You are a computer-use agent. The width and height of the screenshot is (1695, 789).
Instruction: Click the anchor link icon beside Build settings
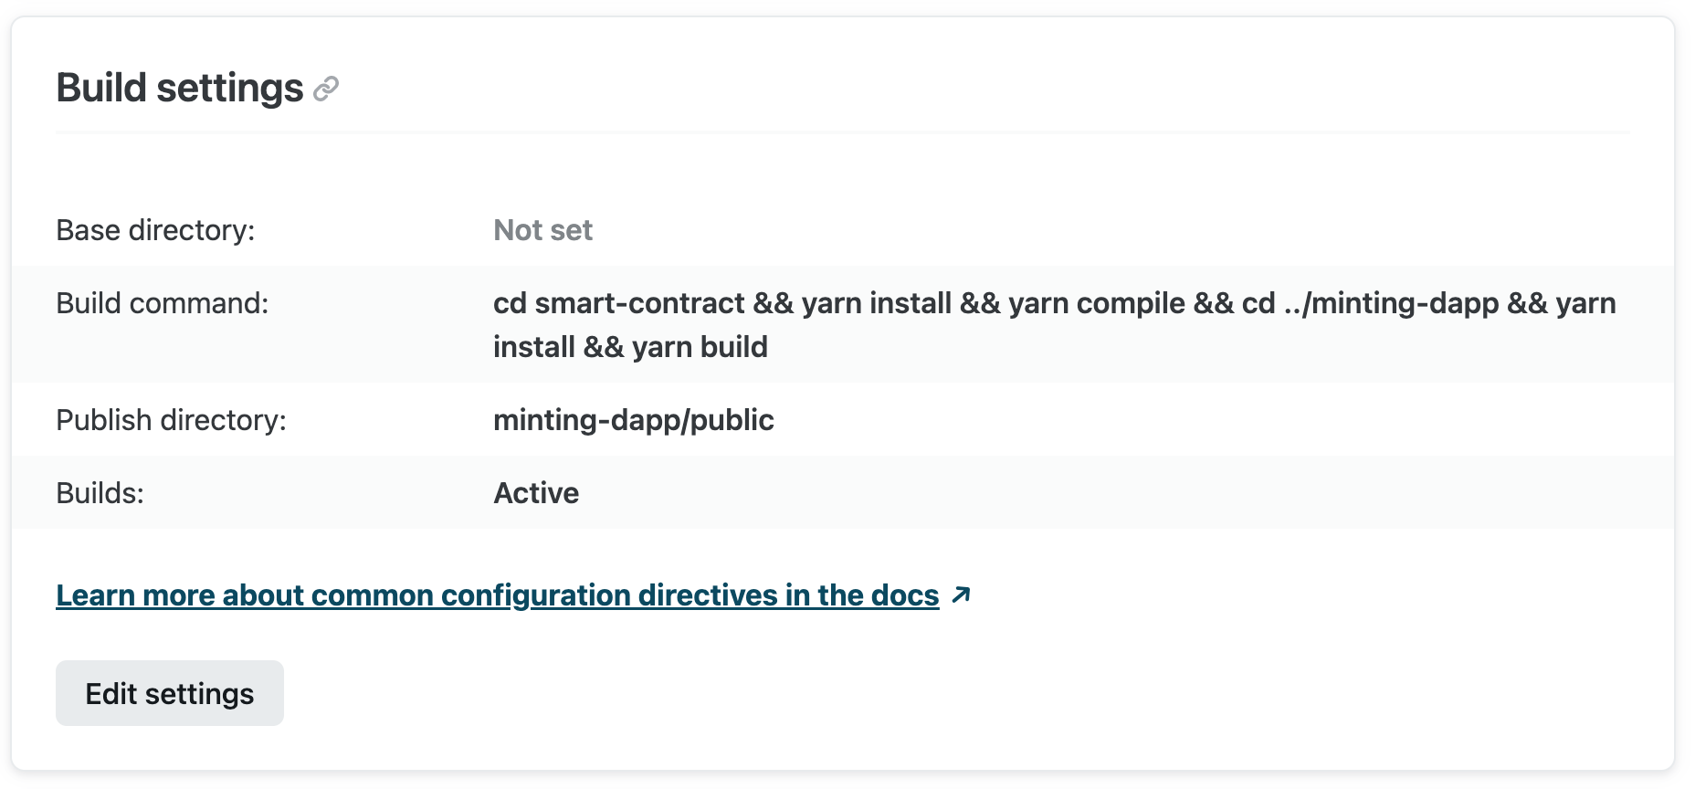[x=325, y=89]
